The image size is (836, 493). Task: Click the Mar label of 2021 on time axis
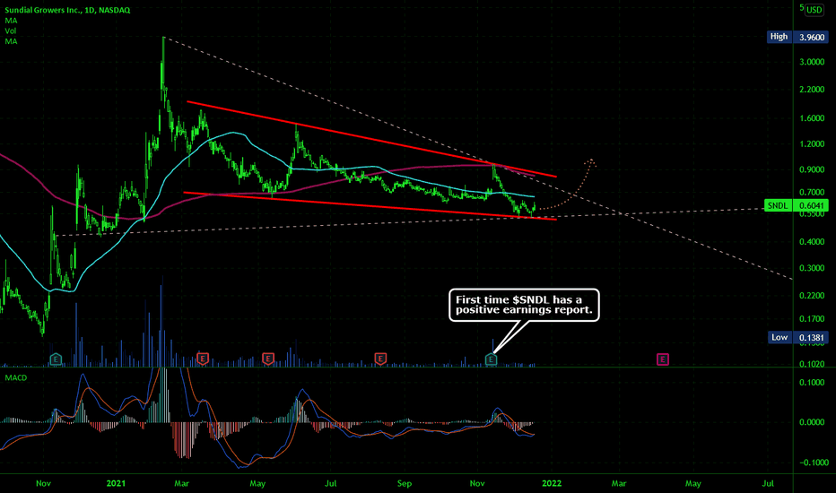(182, 483)
